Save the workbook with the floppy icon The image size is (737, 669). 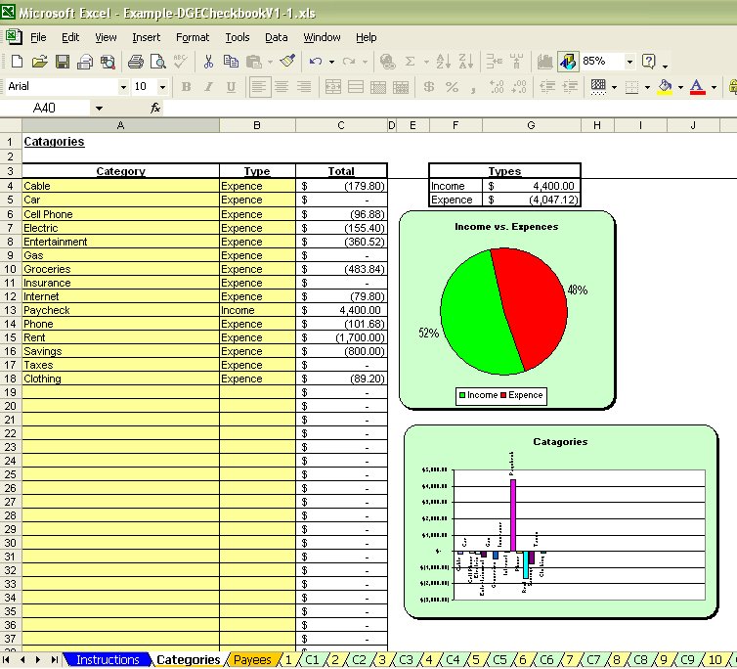(63, 62)
